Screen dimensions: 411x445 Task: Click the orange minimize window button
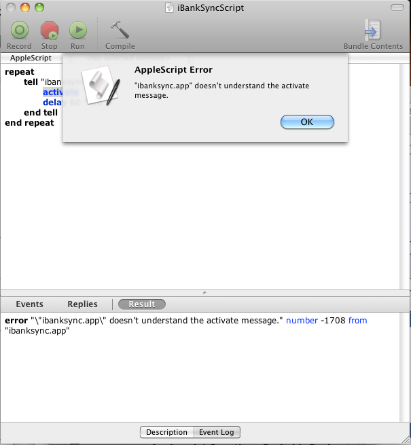25,7
